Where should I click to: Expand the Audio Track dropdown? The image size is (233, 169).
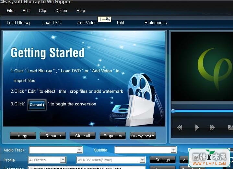79,150
